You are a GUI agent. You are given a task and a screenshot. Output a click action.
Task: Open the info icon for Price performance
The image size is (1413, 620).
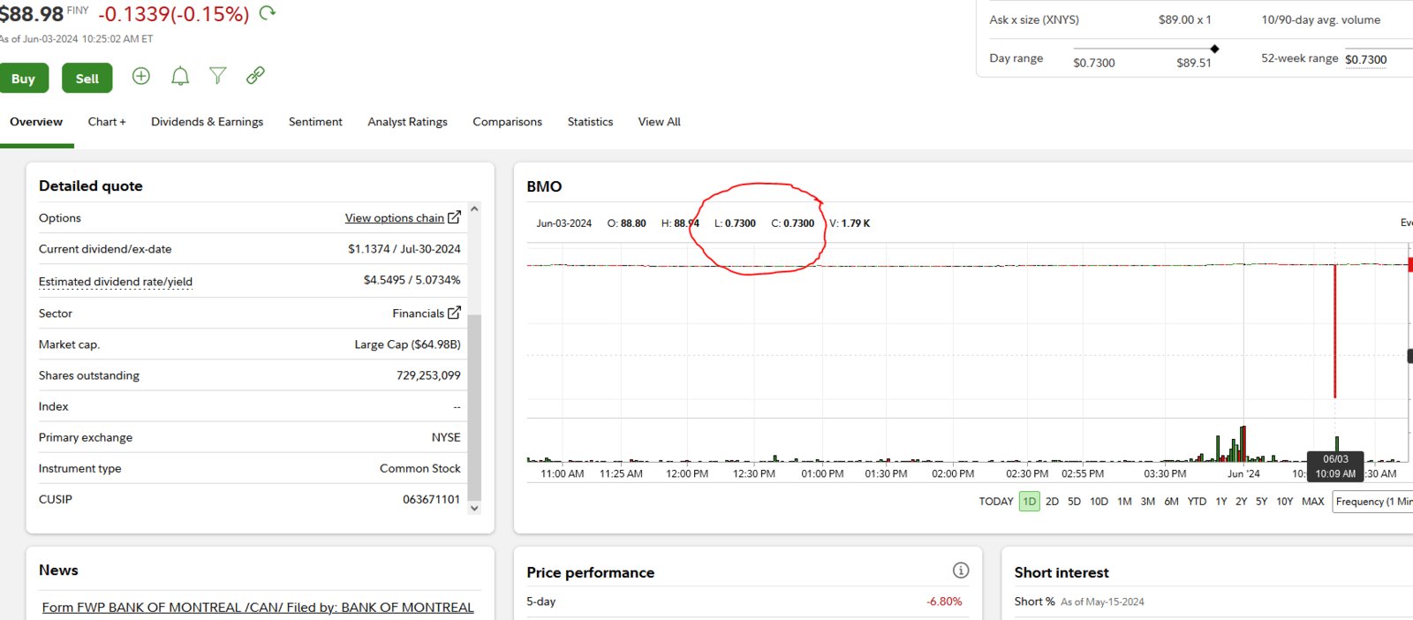[961, 571]
